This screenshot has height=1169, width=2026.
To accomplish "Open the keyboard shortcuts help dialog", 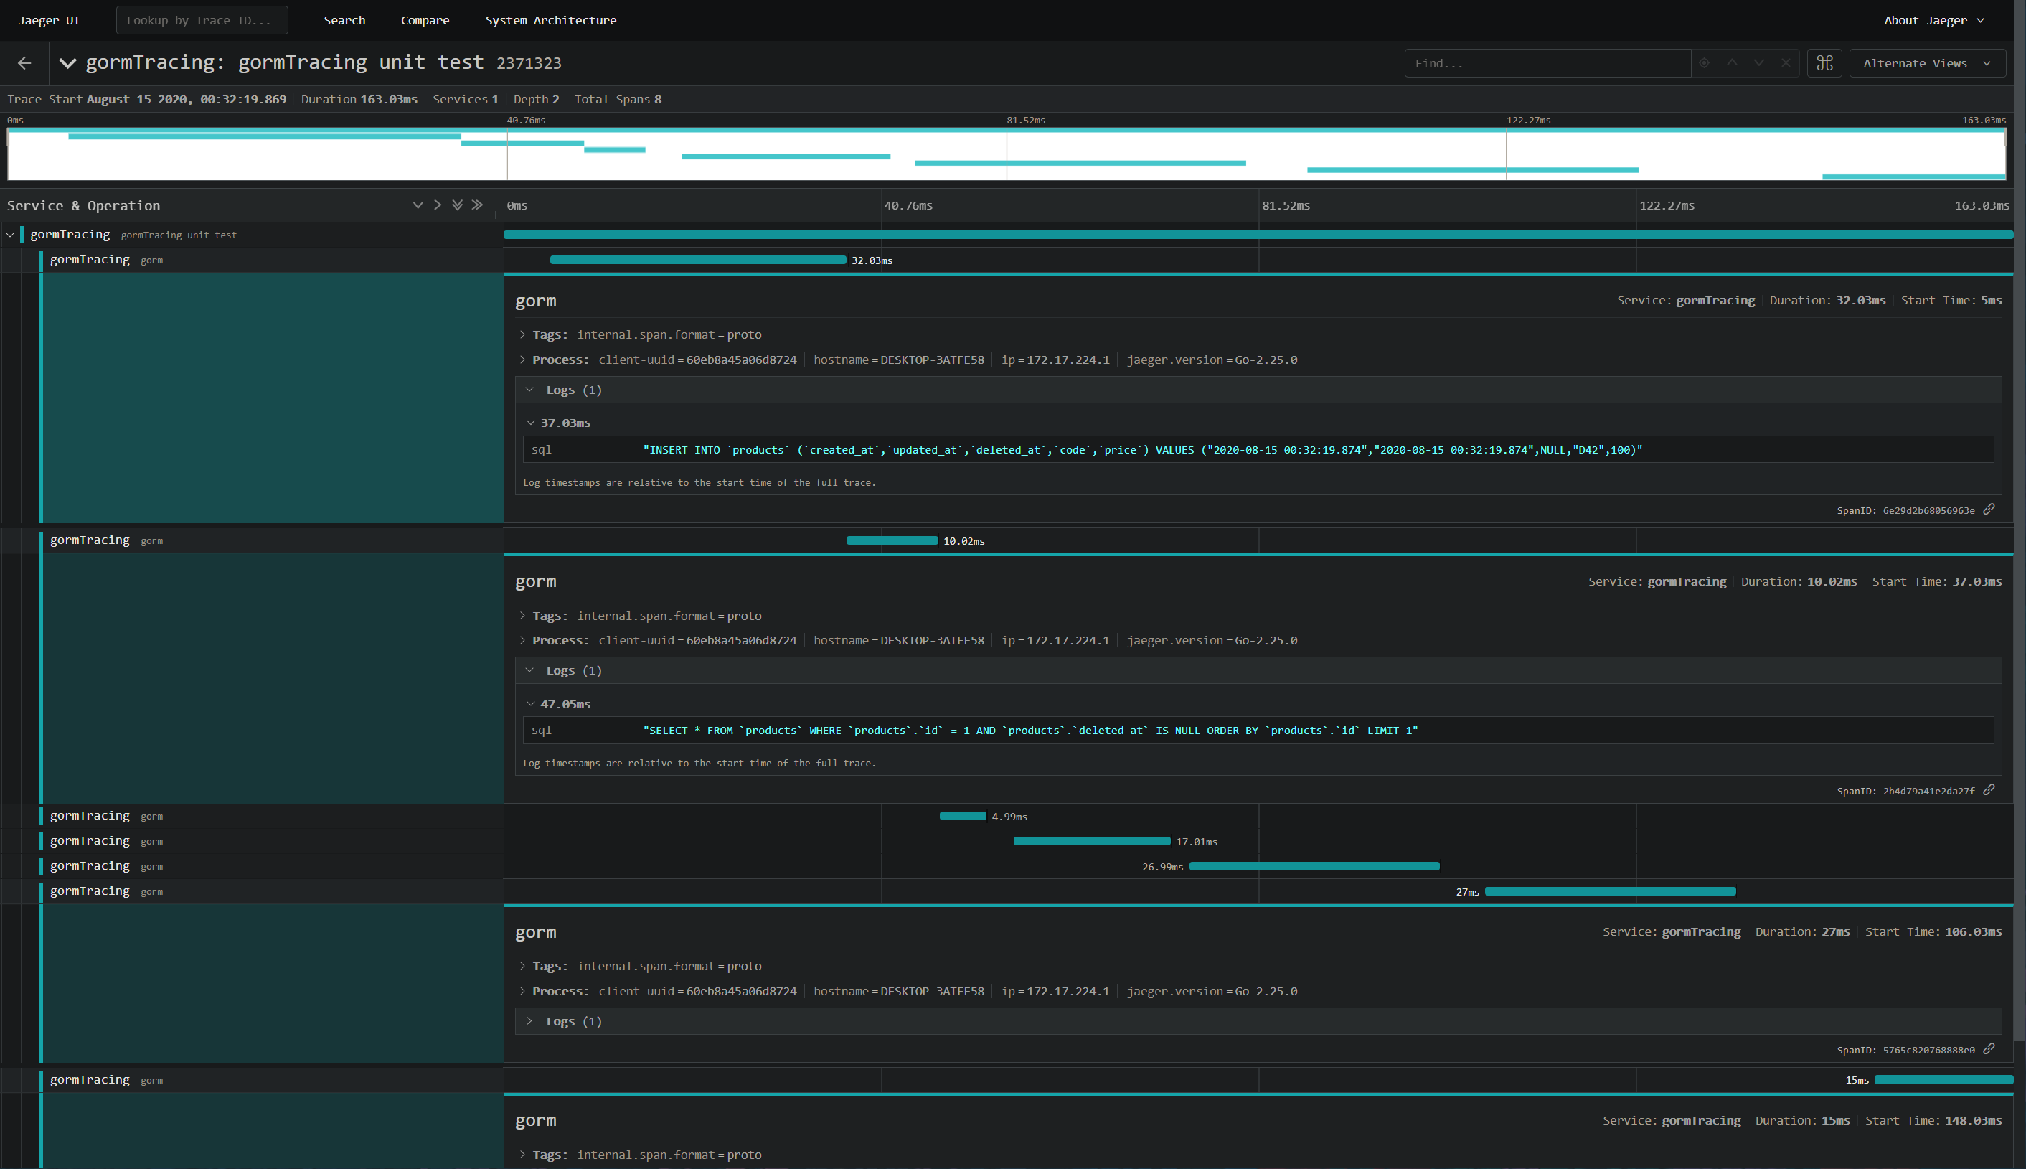I will pos(1824,62).
